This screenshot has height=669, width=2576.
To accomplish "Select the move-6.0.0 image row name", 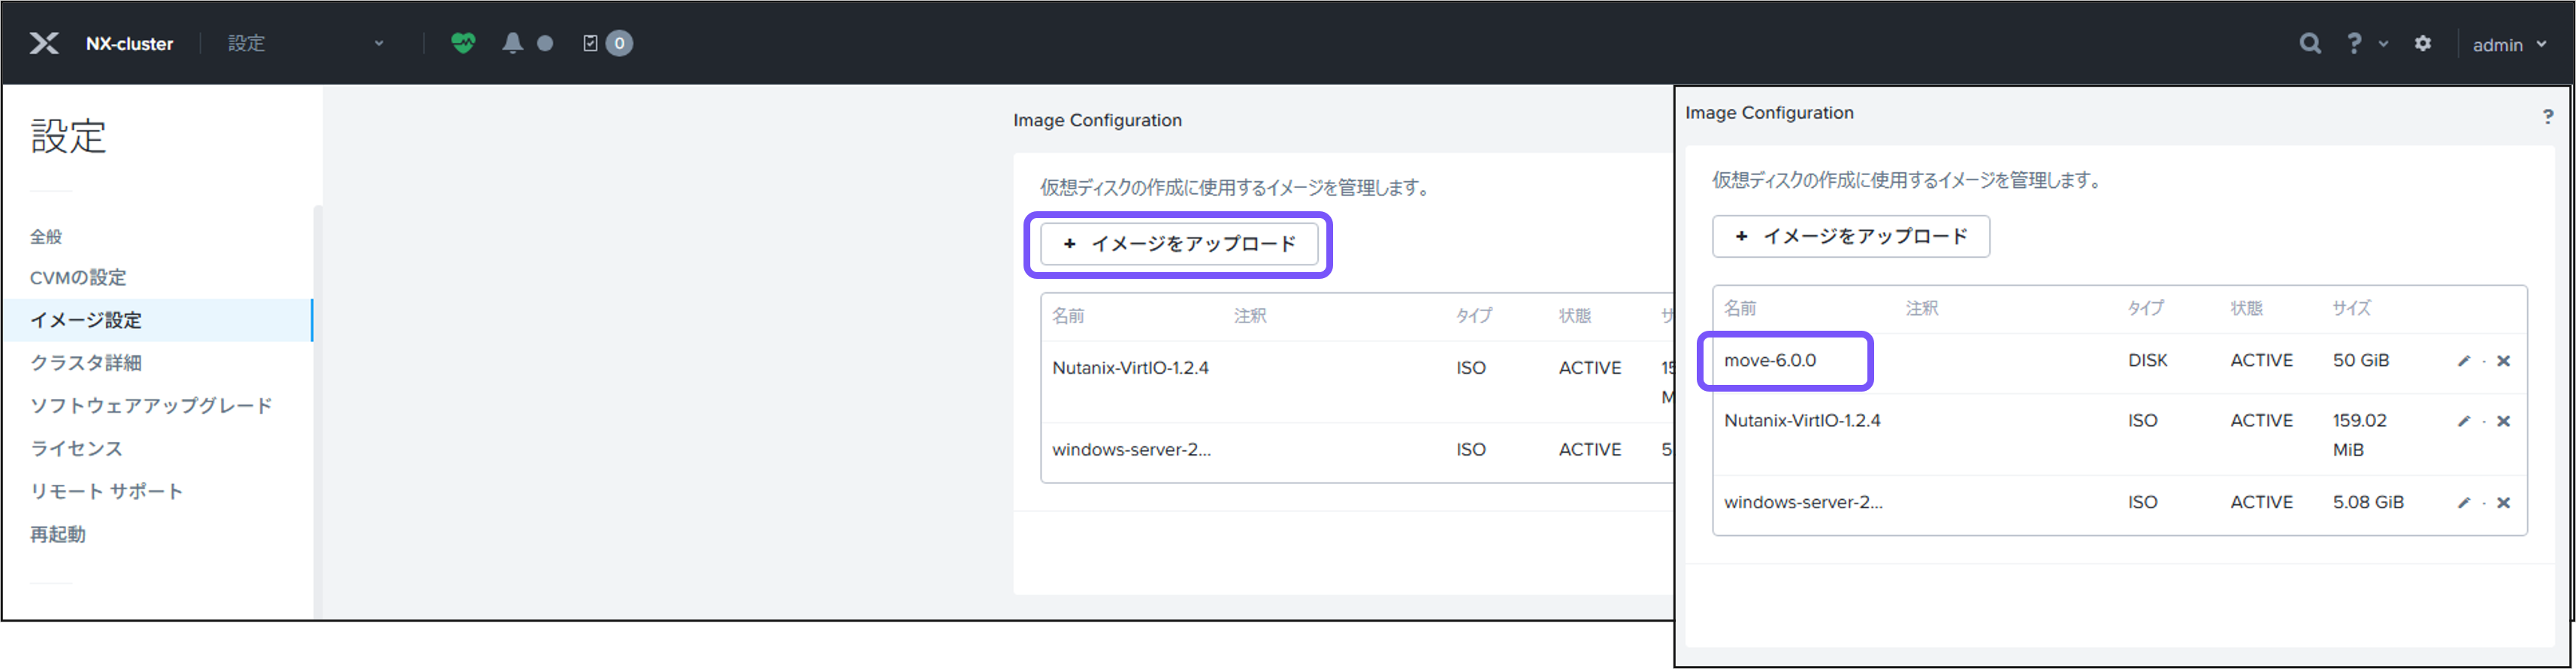I will [1770, 360].
